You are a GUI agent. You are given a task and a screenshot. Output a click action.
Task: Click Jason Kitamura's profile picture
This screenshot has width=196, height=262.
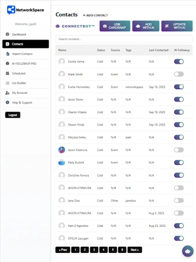click(x=61, y=150)
